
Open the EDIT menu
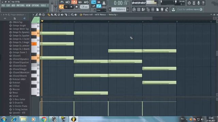click(8, 5)
